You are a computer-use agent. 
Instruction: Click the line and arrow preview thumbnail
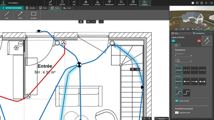(x=207, y=41)
